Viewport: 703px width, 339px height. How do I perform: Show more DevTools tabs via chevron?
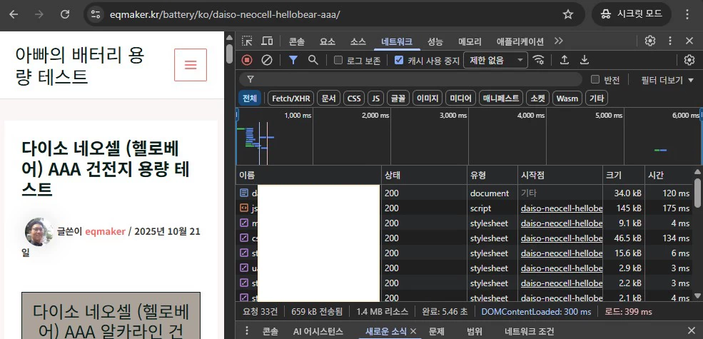tap(558, 41)
